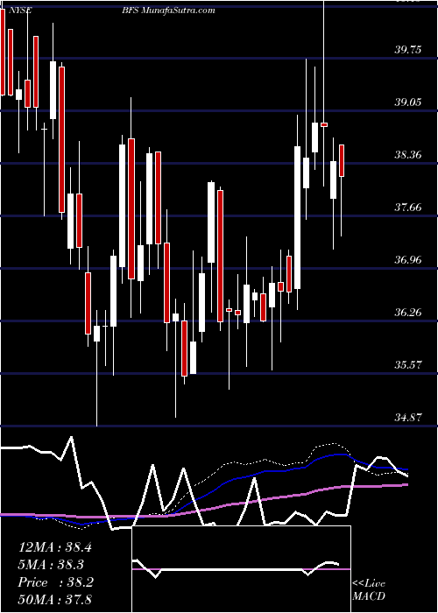The width and height of the screenshot is (438, 613).
Task: Click the BFS MunafaSutra.com title
Action: (x=168, y=11)
